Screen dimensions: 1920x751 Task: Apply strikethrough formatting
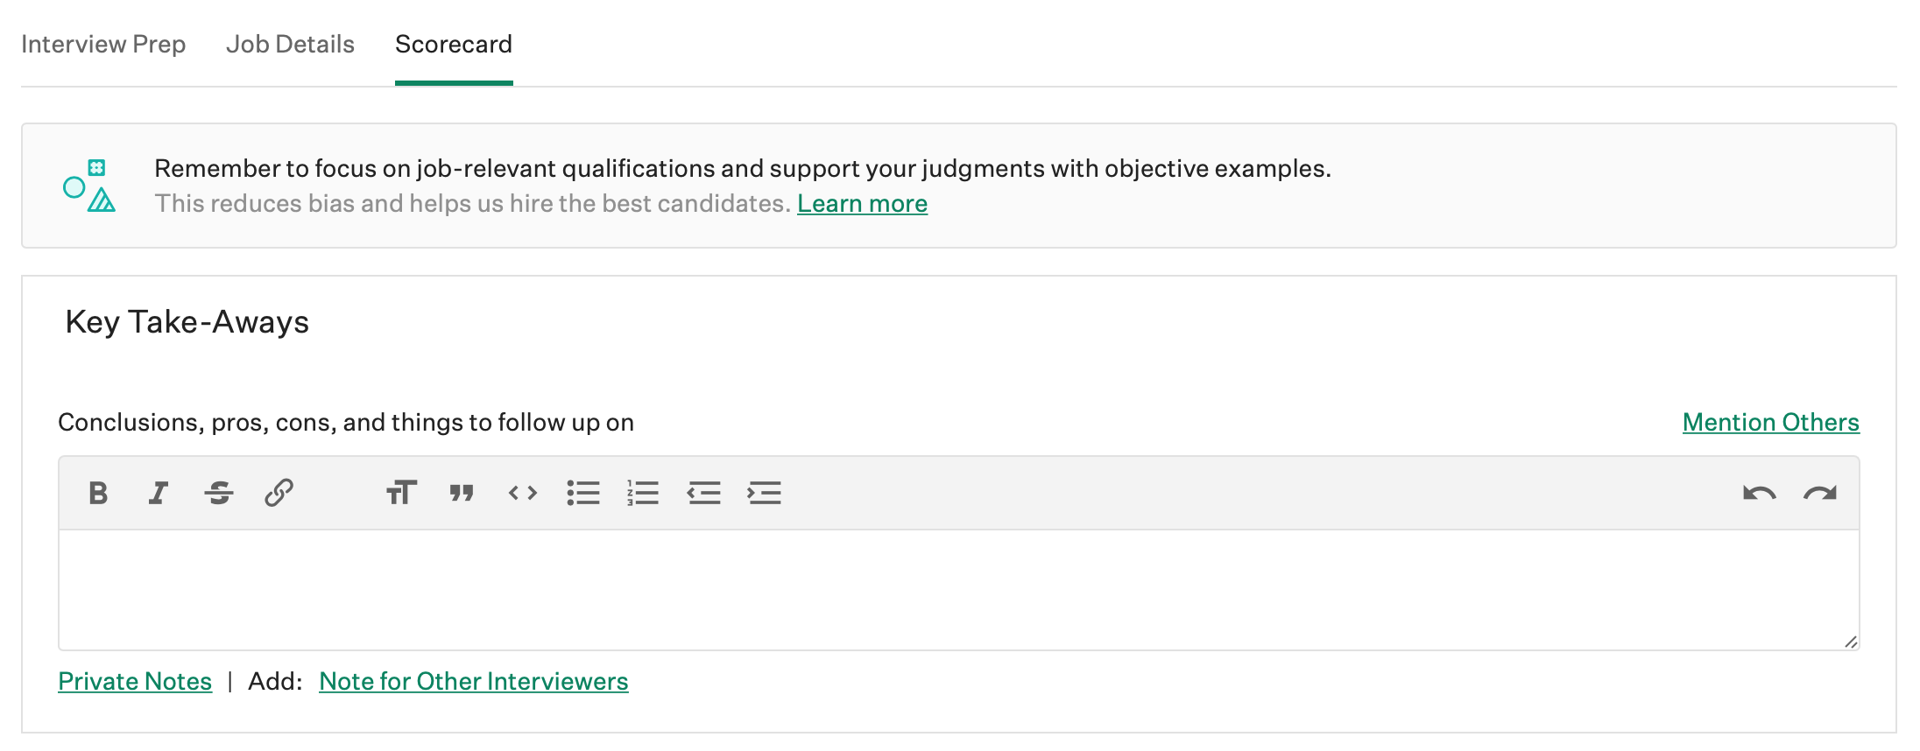click(218, 494)
